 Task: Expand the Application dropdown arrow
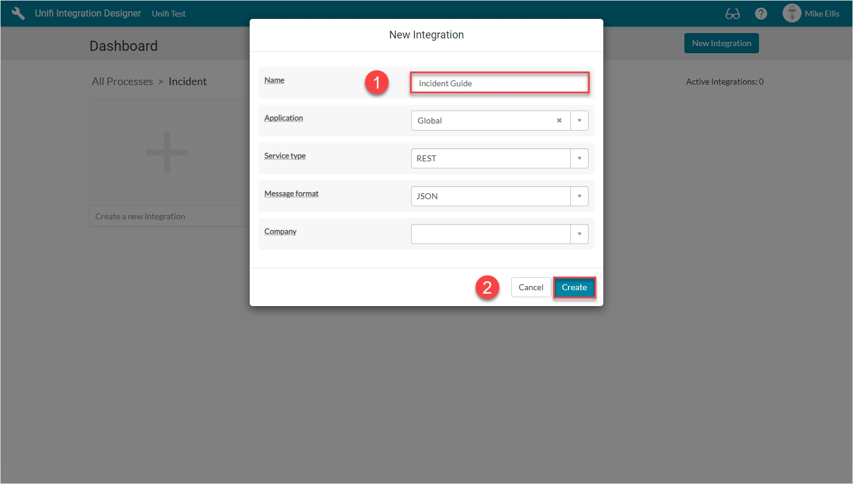tap(579, 121)
